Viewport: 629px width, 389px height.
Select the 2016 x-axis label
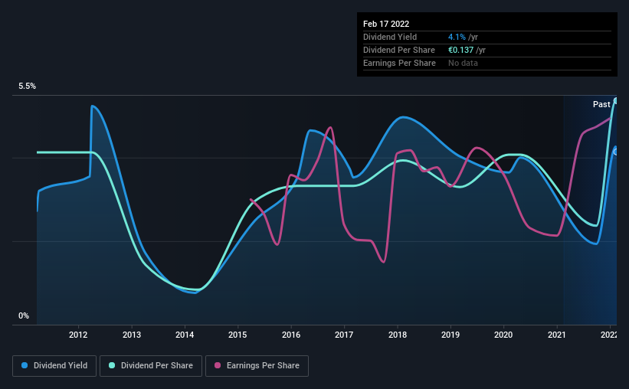(x=291, y=335)
